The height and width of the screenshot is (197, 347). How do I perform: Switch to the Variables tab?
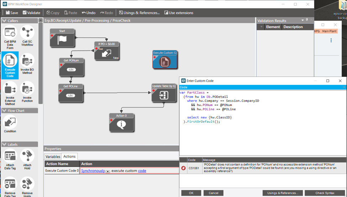coord(53,156)
